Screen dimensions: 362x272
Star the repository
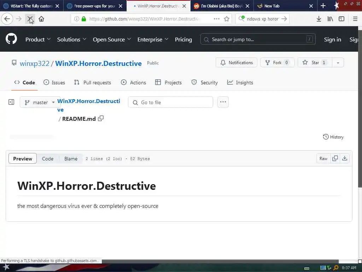[x=315, y=63]
